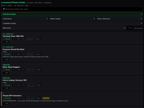Click the '?' artist on Pissed Off Productions card

pyautogui.click(x=3, y=93)
